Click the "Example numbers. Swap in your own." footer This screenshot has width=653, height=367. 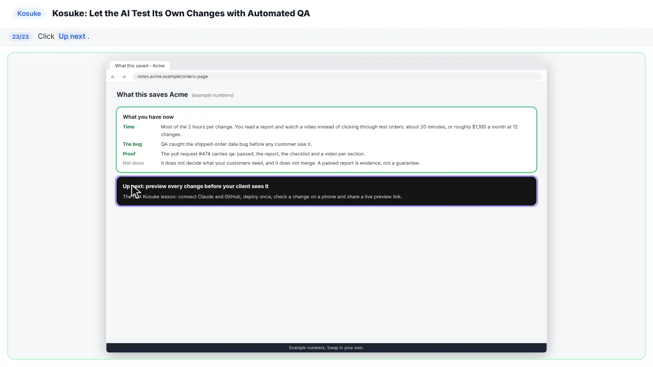click(x=326, y=348)
